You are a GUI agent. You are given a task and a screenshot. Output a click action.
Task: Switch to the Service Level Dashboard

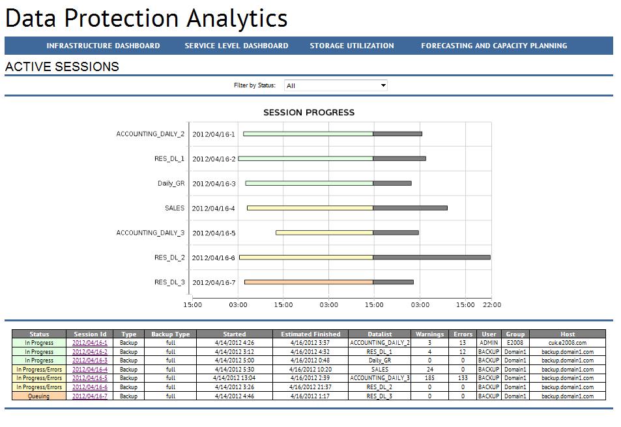click(236, 46)
